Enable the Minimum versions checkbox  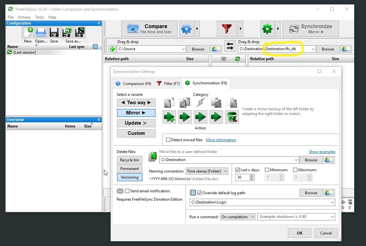267,170
